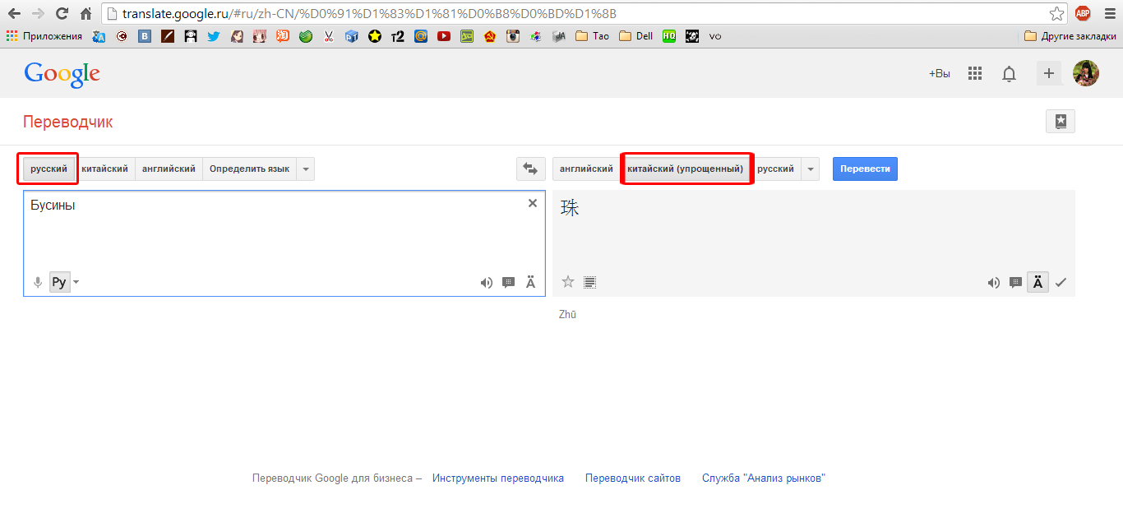Open the Instagram bookmark
The width and height of the screenshot is (1123, 513).
513,36
